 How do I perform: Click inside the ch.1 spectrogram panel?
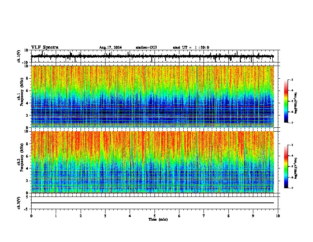153,96
